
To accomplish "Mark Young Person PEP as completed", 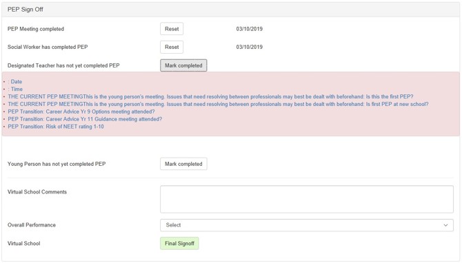I will [x=183, y=164].
